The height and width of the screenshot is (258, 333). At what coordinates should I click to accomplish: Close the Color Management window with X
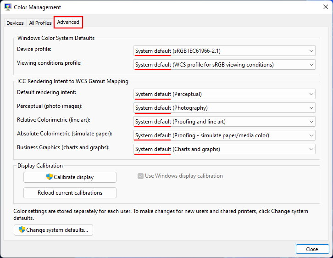325,7
